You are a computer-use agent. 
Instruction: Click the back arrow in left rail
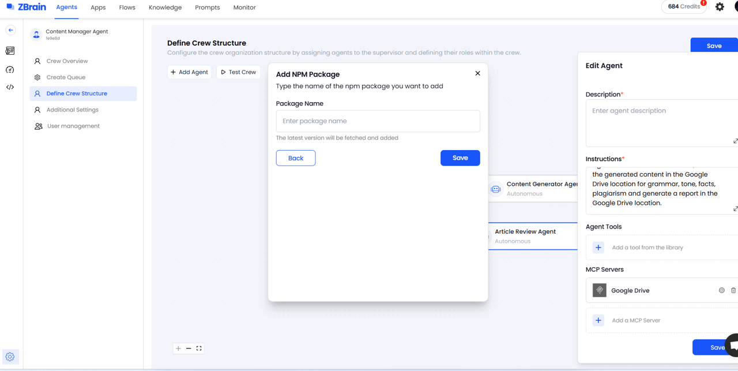pyautogui.click(x=10, y=30)
